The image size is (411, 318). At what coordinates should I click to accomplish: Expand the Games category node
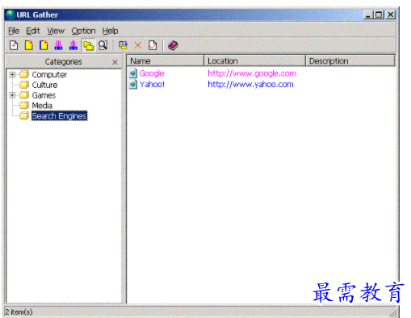(x=12, y=95)
